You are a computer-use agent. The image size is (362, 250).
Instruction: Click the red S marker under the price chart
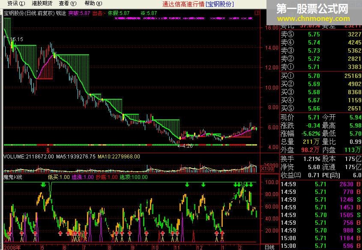[48, 150]
